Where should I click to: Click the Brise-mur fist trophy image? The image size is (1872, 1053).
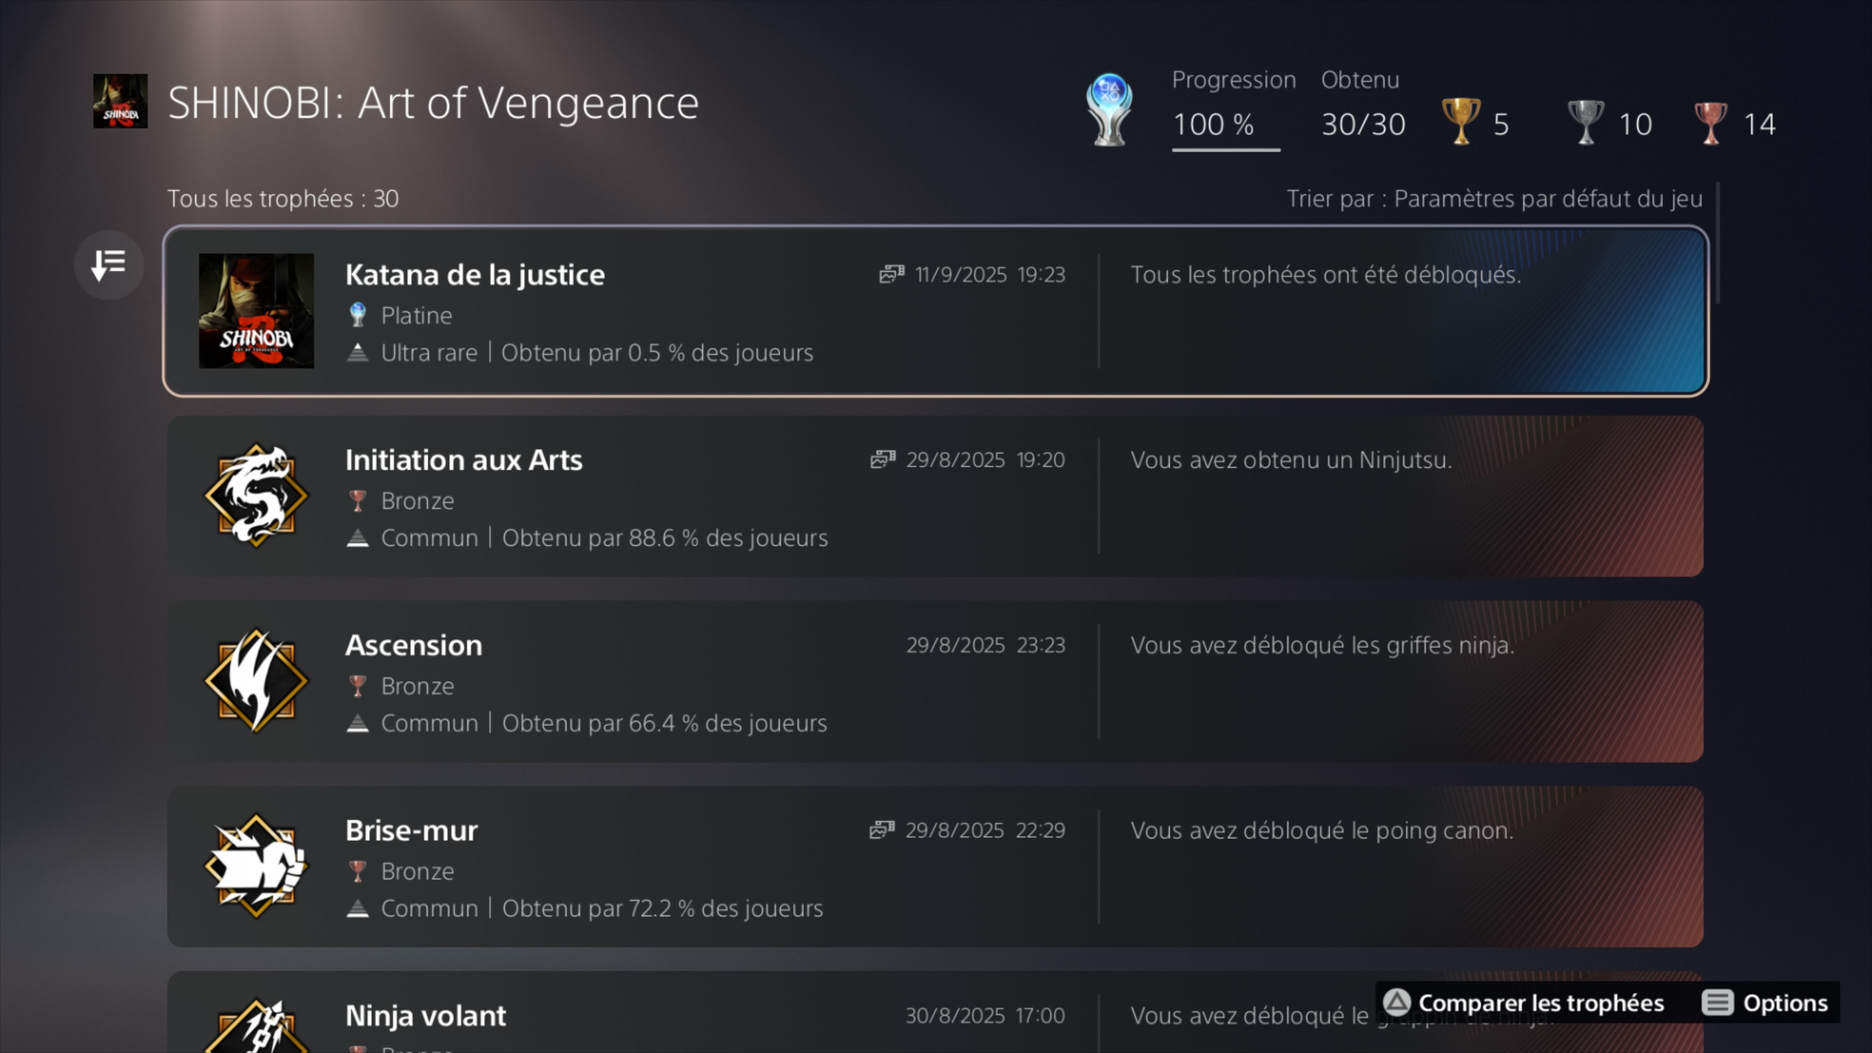coord(256,866)
